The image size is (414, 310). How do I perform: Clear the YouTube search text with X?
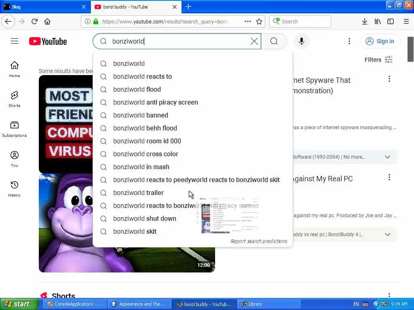tap(254, 41)
